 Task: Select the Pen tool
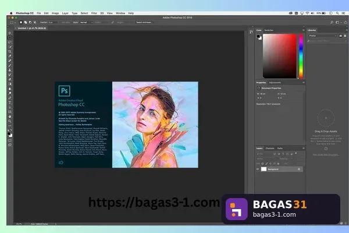click(9, 98)
